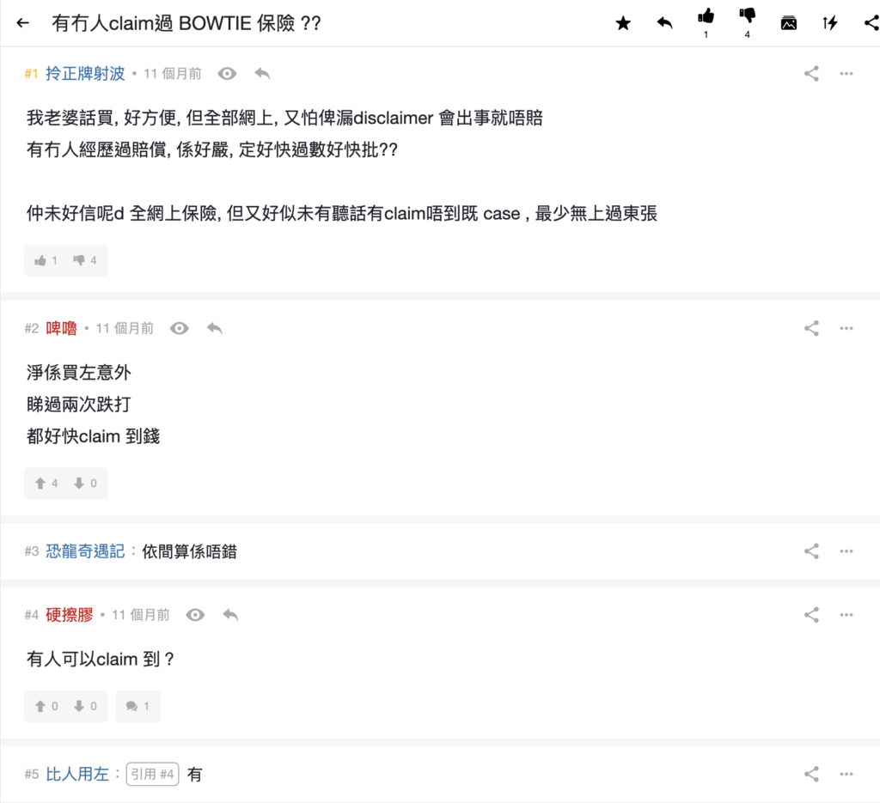Reply to post #1 via its reply arrow

pos(262,74)
